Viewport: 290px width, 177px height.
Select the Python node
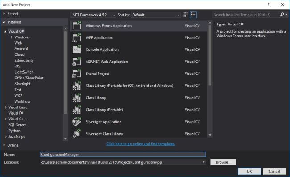(x=14, y=131)
